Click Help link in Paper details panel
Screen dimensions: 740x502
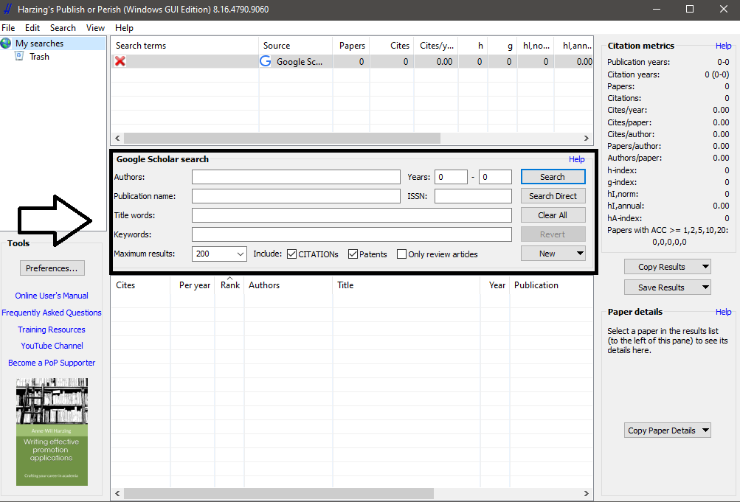[x=723, y=312]
